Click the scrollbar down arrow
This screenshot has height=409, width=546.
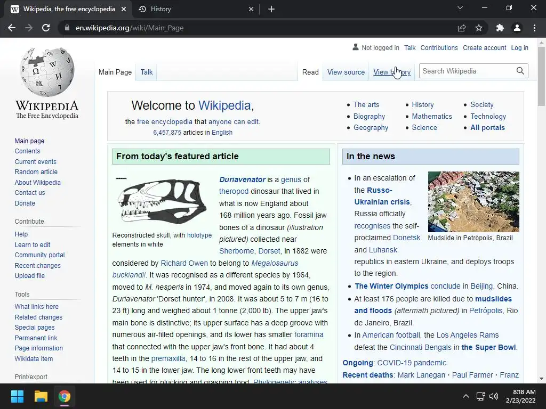(541, 379)
